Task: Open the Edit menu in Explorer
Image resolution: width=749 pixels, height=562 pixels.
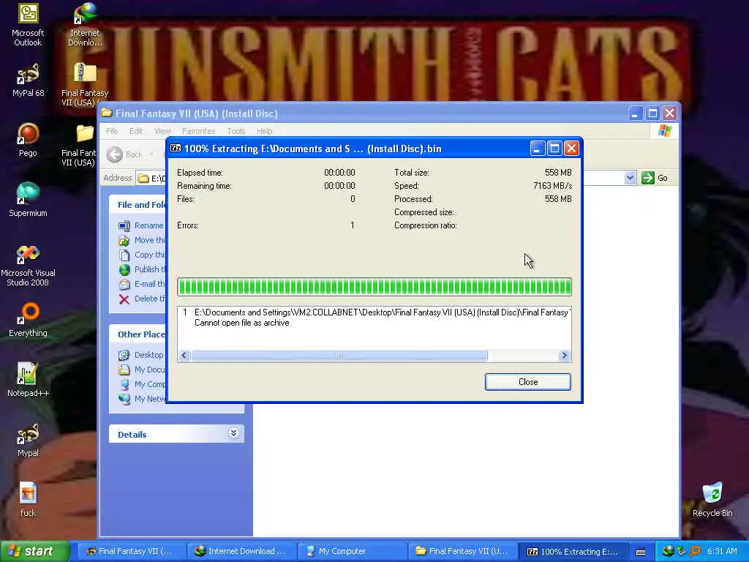Action: (x=135, y=131)
